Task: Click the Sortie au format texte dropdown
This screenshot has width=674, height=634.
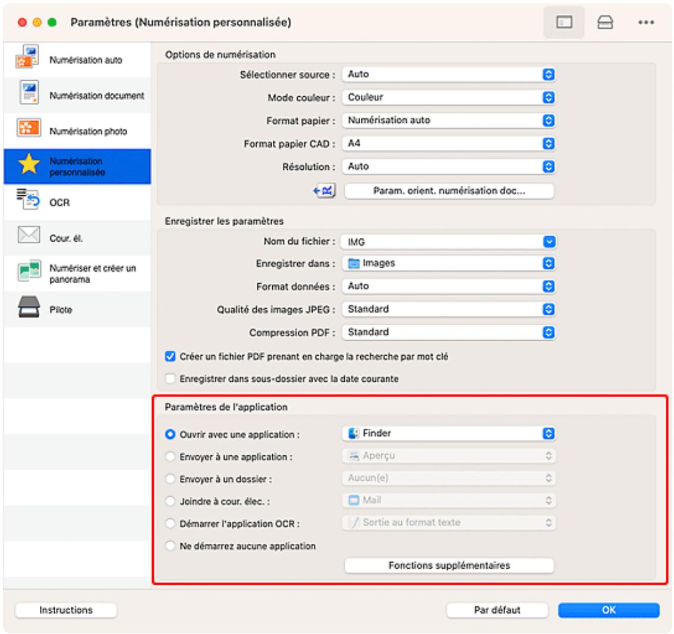Action: [449, 523]
